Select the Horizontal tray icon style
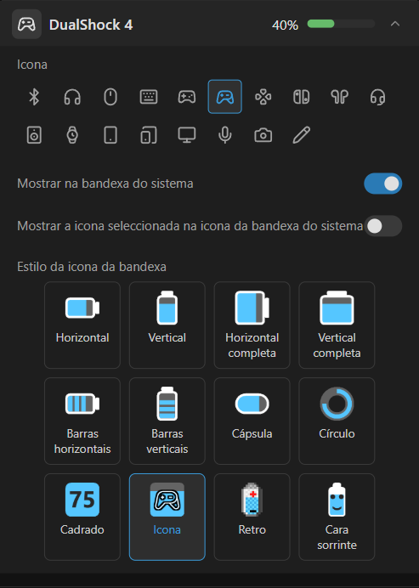The height and width of the screenshot is (588, 419). click(82, 325)
